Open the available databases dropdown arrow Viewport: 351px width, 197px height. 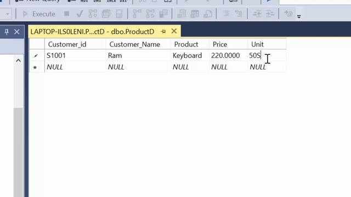[7, 14]
